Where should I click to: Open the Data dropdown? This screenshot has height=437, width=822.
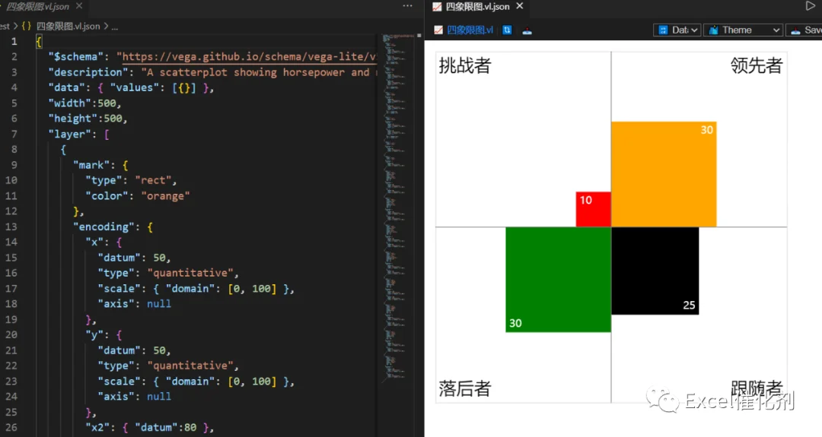(x=677, y=30)
